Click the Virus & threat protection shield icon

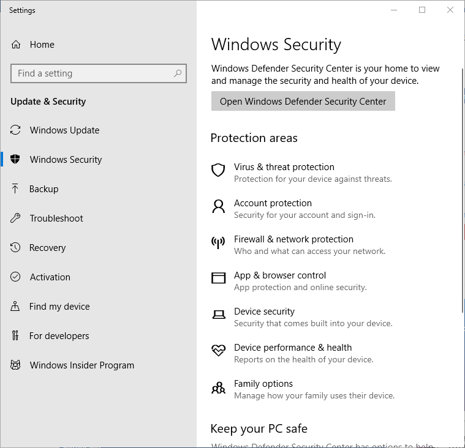pyautogui.click(x=218, y=170)
